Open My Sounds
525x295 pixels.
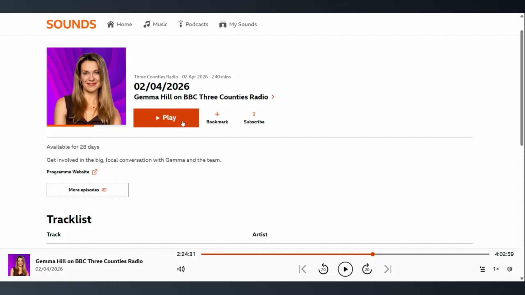[x=238, y=24]
